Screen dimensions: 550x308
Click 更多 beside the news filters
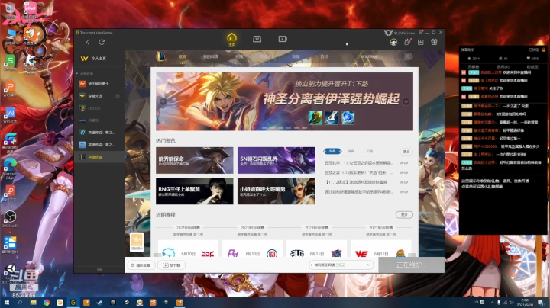pos(406,152)
